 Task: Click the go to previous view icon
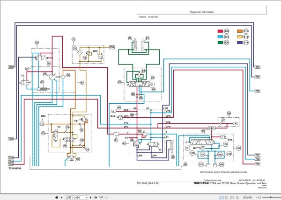[101, 197]
